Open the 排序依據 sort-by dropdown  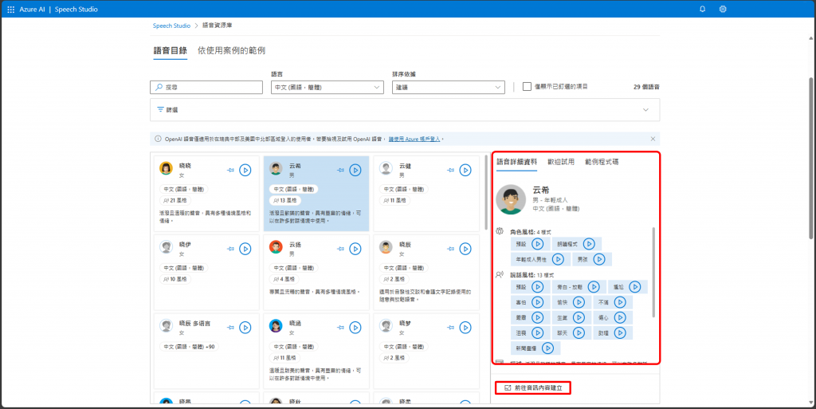[448, 88]
